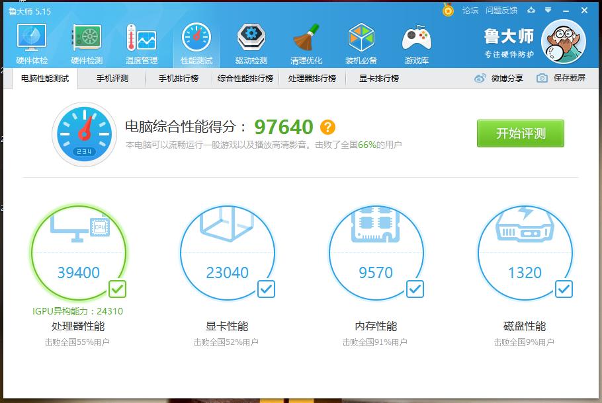Toggle the checkmark under 处理器性能 score
The width and height of the screenshot is (602, 403).
coord(117,289)
